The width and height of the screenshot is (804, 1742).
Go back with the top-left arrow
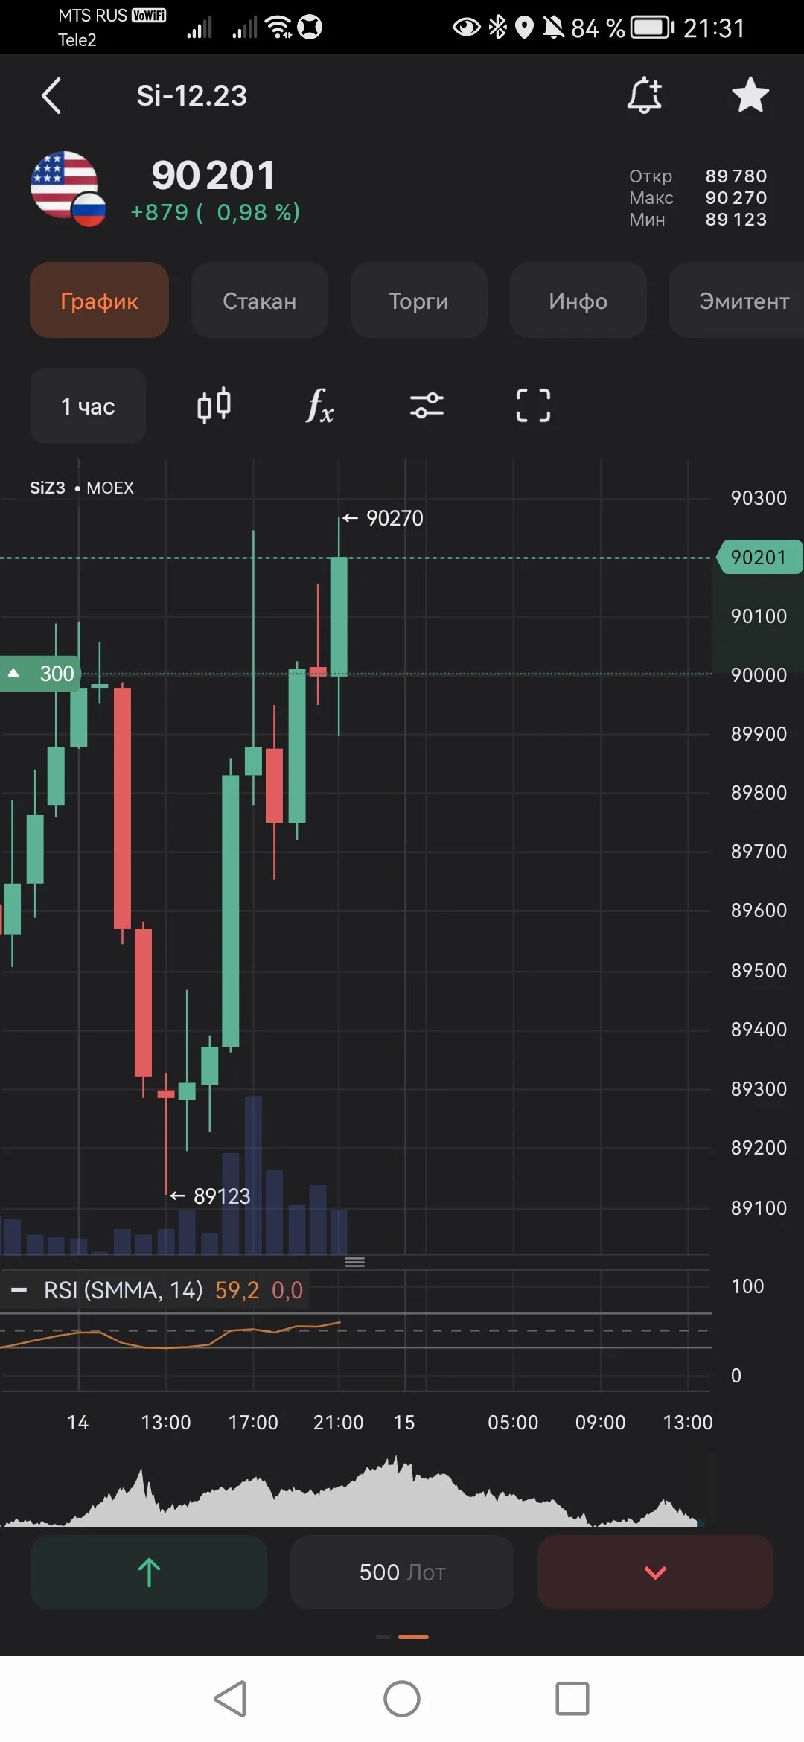coord(51,95)
